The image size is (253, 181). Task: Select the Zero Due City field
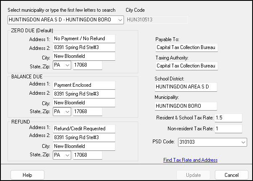(x=83, y=57)
